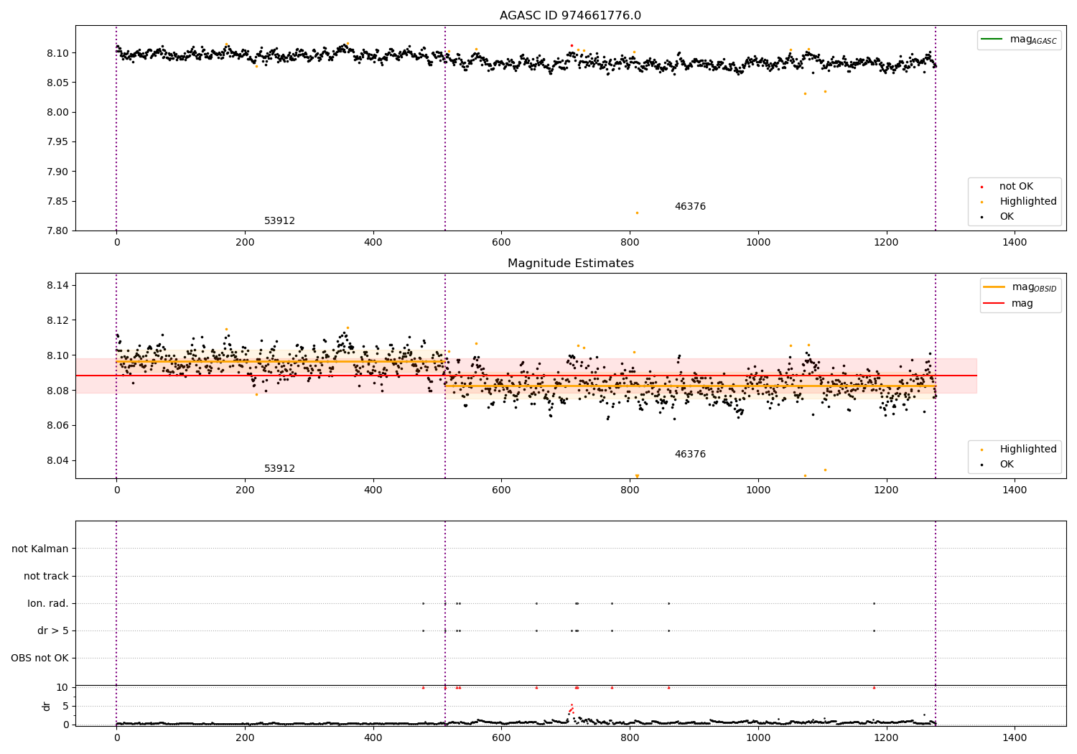Click the 'mag OBSID' legend label in middle plot

click(x=1035, y=288)
